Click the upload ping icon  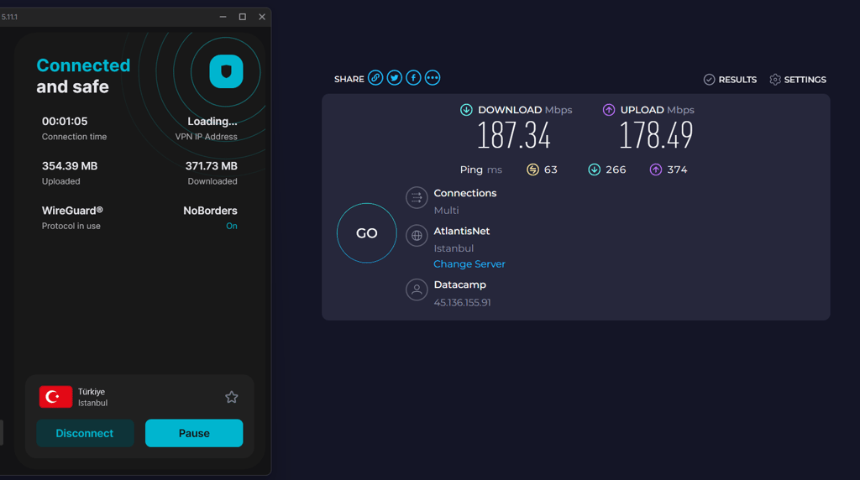[655, 170]
